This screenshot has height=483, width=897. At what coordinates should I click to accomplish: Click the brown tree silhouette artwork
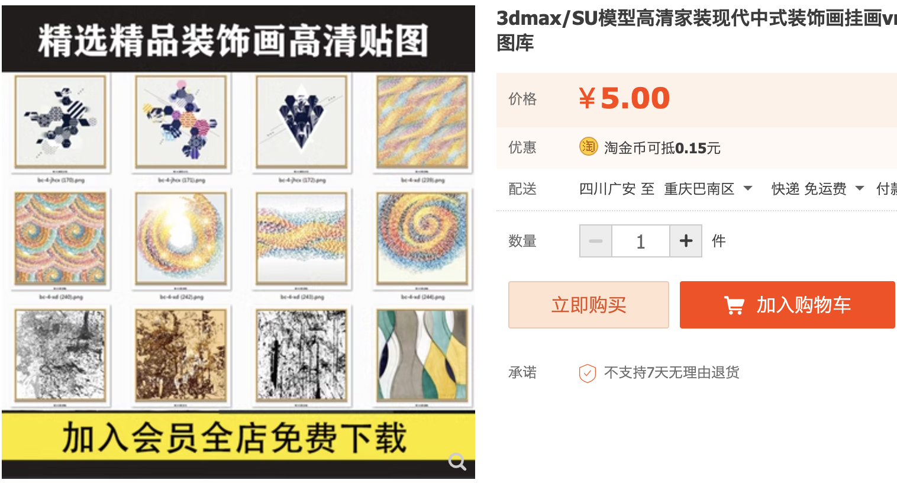coord(180,355)
